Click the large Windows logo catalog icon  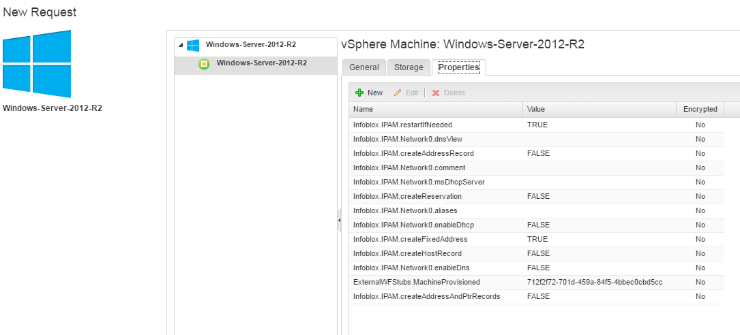37,63
